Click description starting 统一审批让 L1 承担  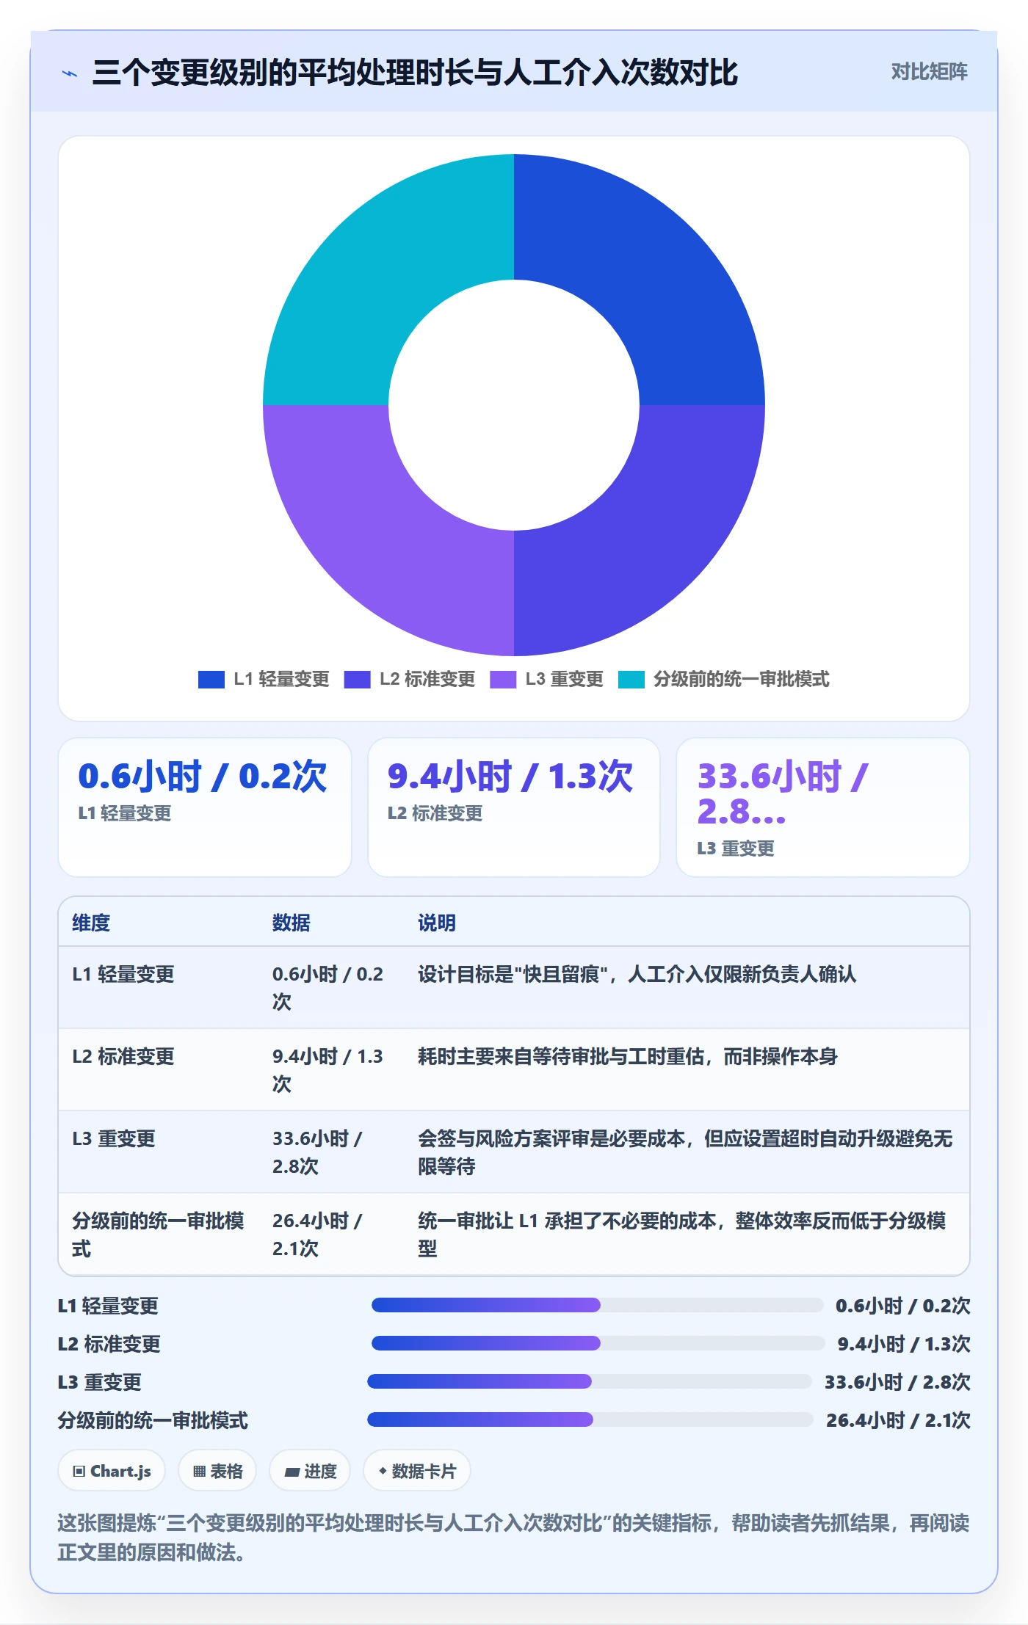tap(681, 1235)
